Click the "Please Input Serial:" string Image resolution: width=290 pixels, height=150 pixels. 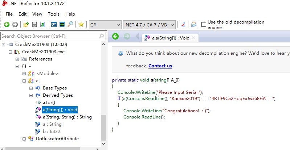click(179, 92)
